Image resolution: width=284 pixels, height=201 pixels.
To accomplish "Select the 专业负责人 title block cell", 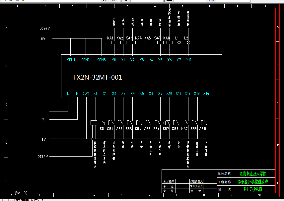I will coord(196,186).
